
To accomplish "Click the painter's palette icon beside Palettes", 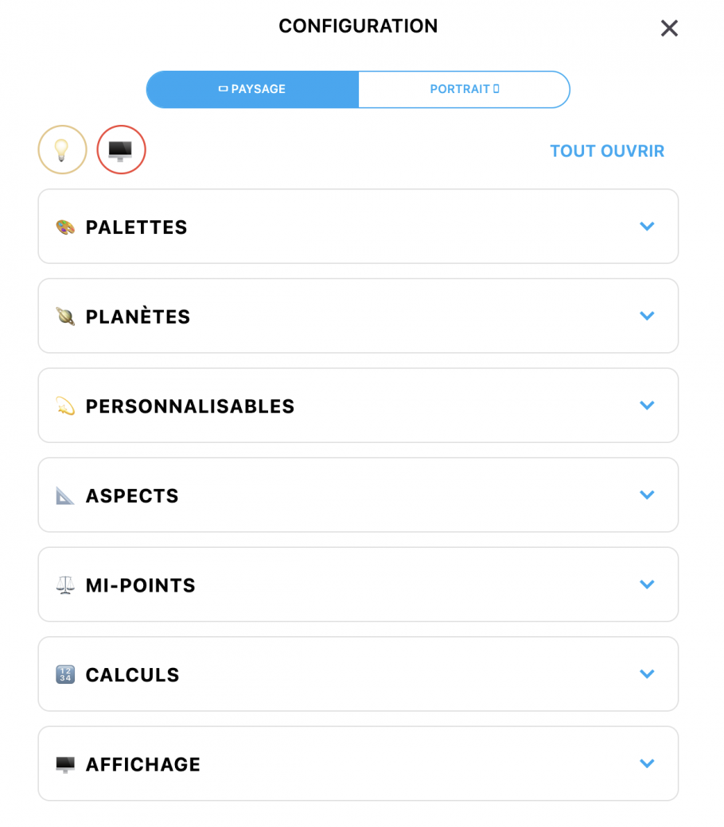I will (65, 227).
